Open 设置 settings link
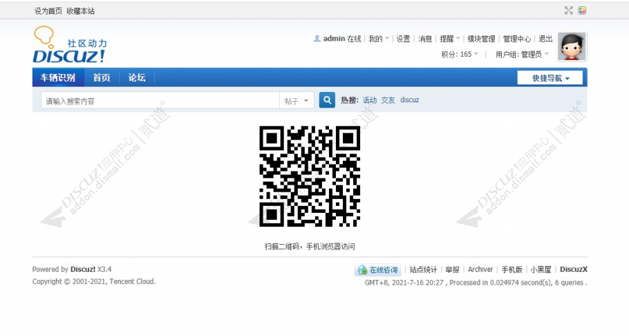Screen dimensions: 629x336 (x=403, y=39)
